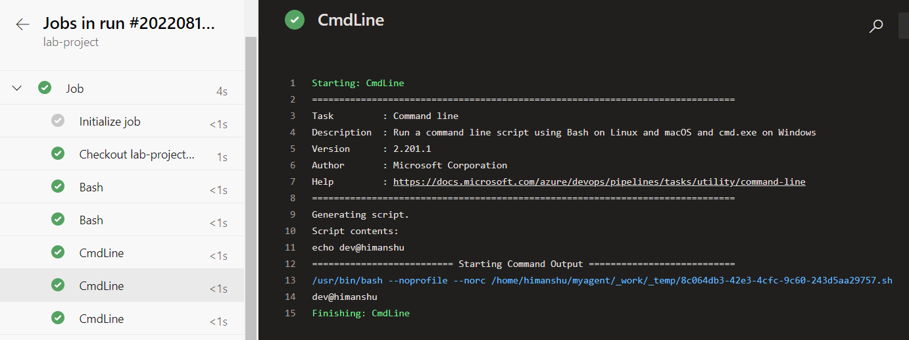Click green check icon beside CmdLine log title

tap(295, 20)
